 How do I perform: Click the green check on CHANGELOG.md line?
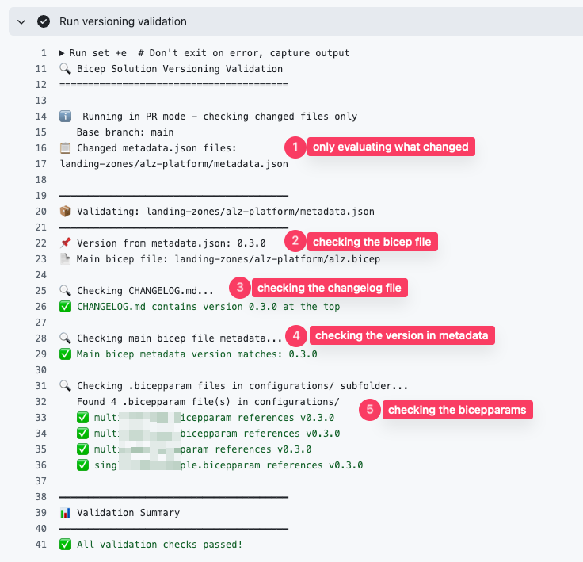66,306
